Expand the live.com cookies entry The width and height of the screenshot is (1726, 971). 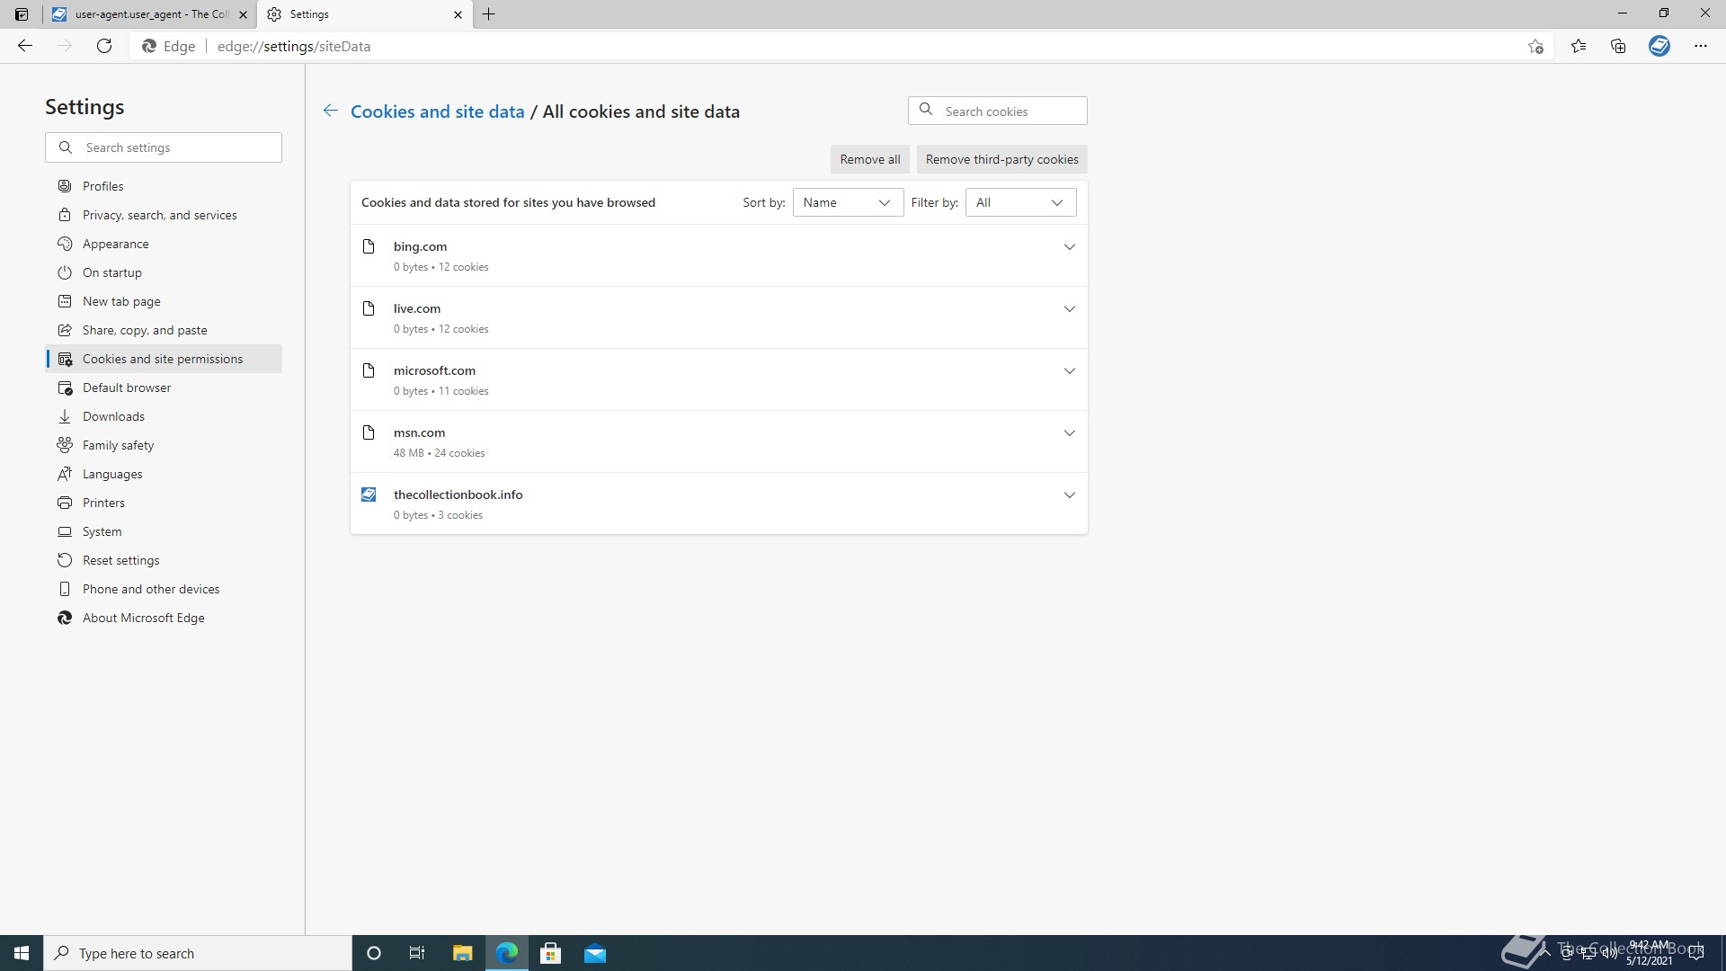click(x=1070, y=308)
